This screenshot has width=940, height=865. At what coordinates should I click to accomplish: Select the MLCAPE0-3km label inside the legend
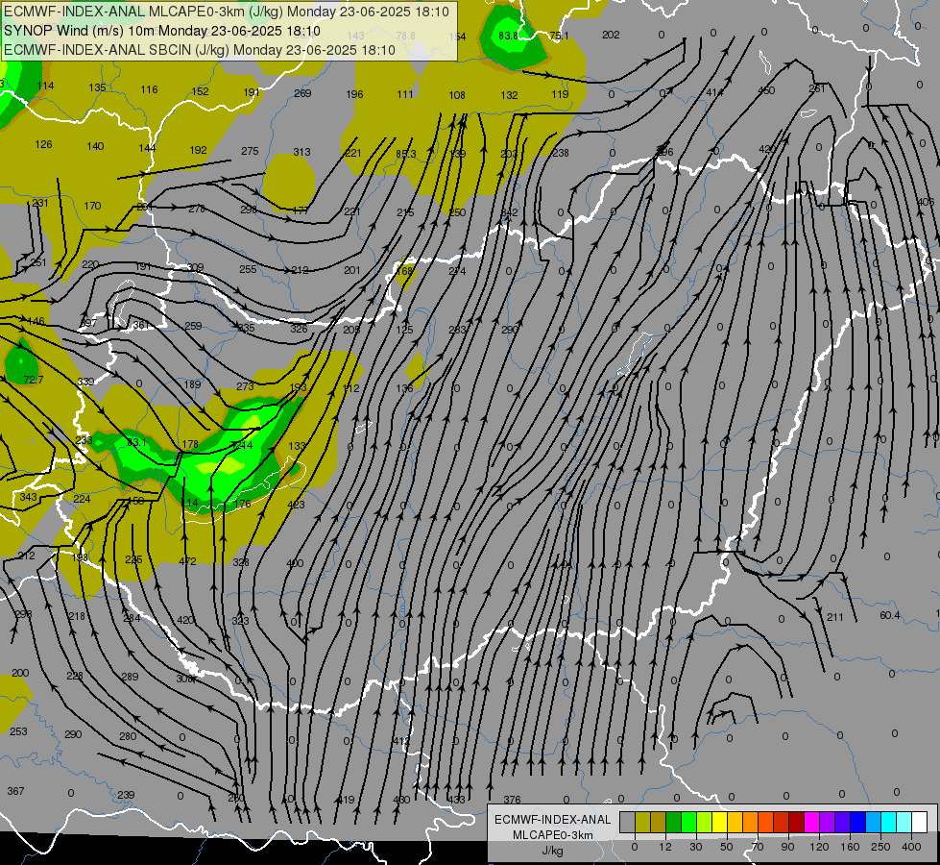[x=553, y=835]
